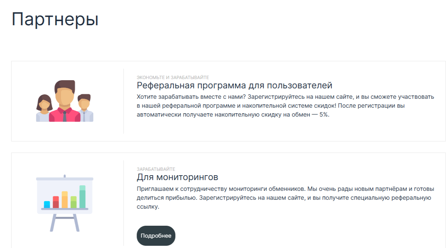Click the "ЗАРАБАТЫВАЙТЕ" label above monitoring heading
The image size is (446, 248).
[x=156, y=169]
